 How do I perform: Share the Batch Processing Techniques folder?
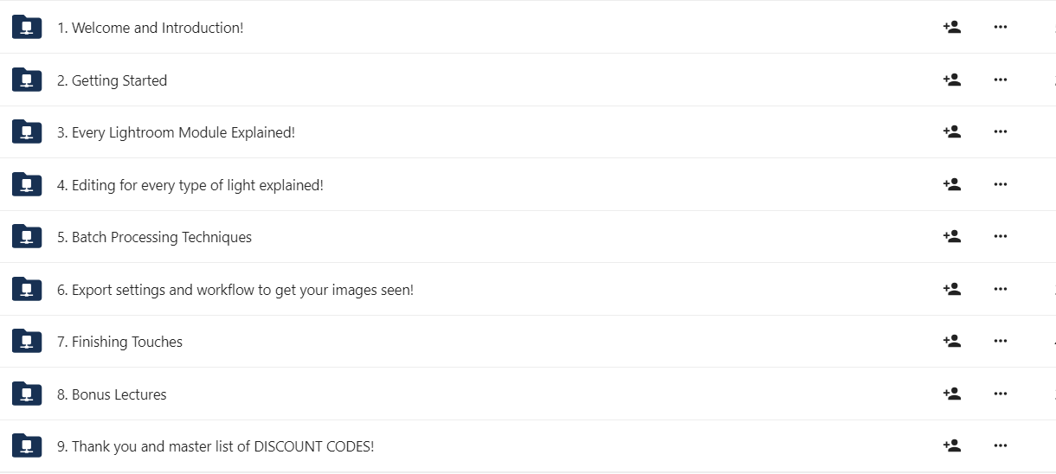(x=952, y=236)
